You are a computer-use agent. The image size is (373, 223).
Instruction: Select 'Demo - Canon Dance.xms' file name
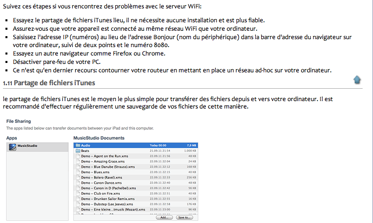pos(101,183)
